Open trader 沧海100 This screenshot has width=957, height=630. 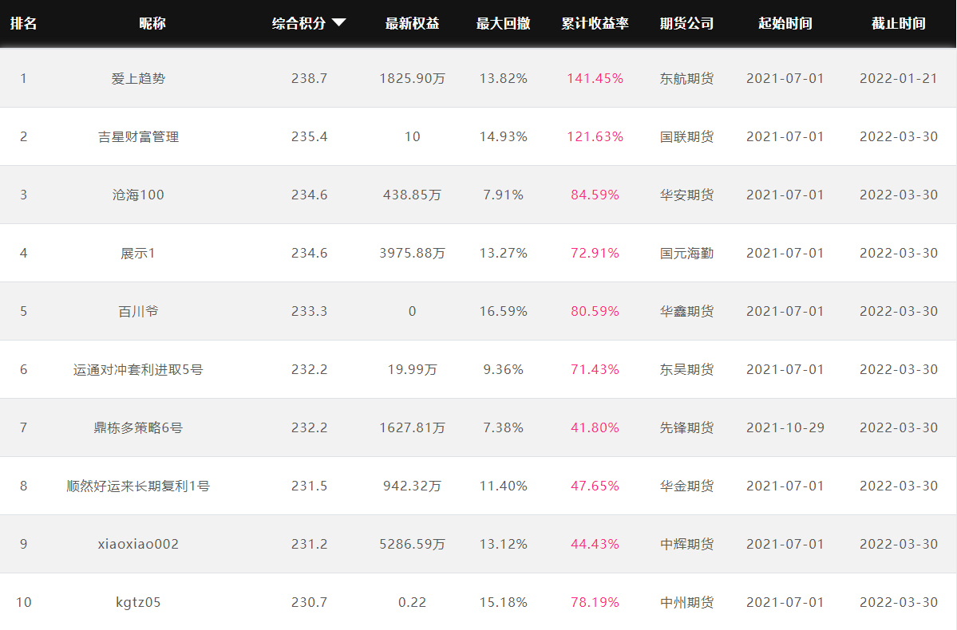pyautogui.click(x=138, y=195)
